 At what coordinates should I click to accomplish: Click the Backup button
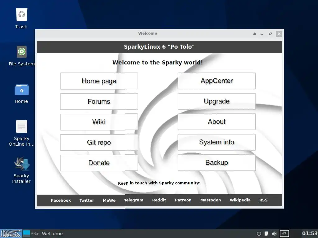pyautogui.click(x=217, y=162)
